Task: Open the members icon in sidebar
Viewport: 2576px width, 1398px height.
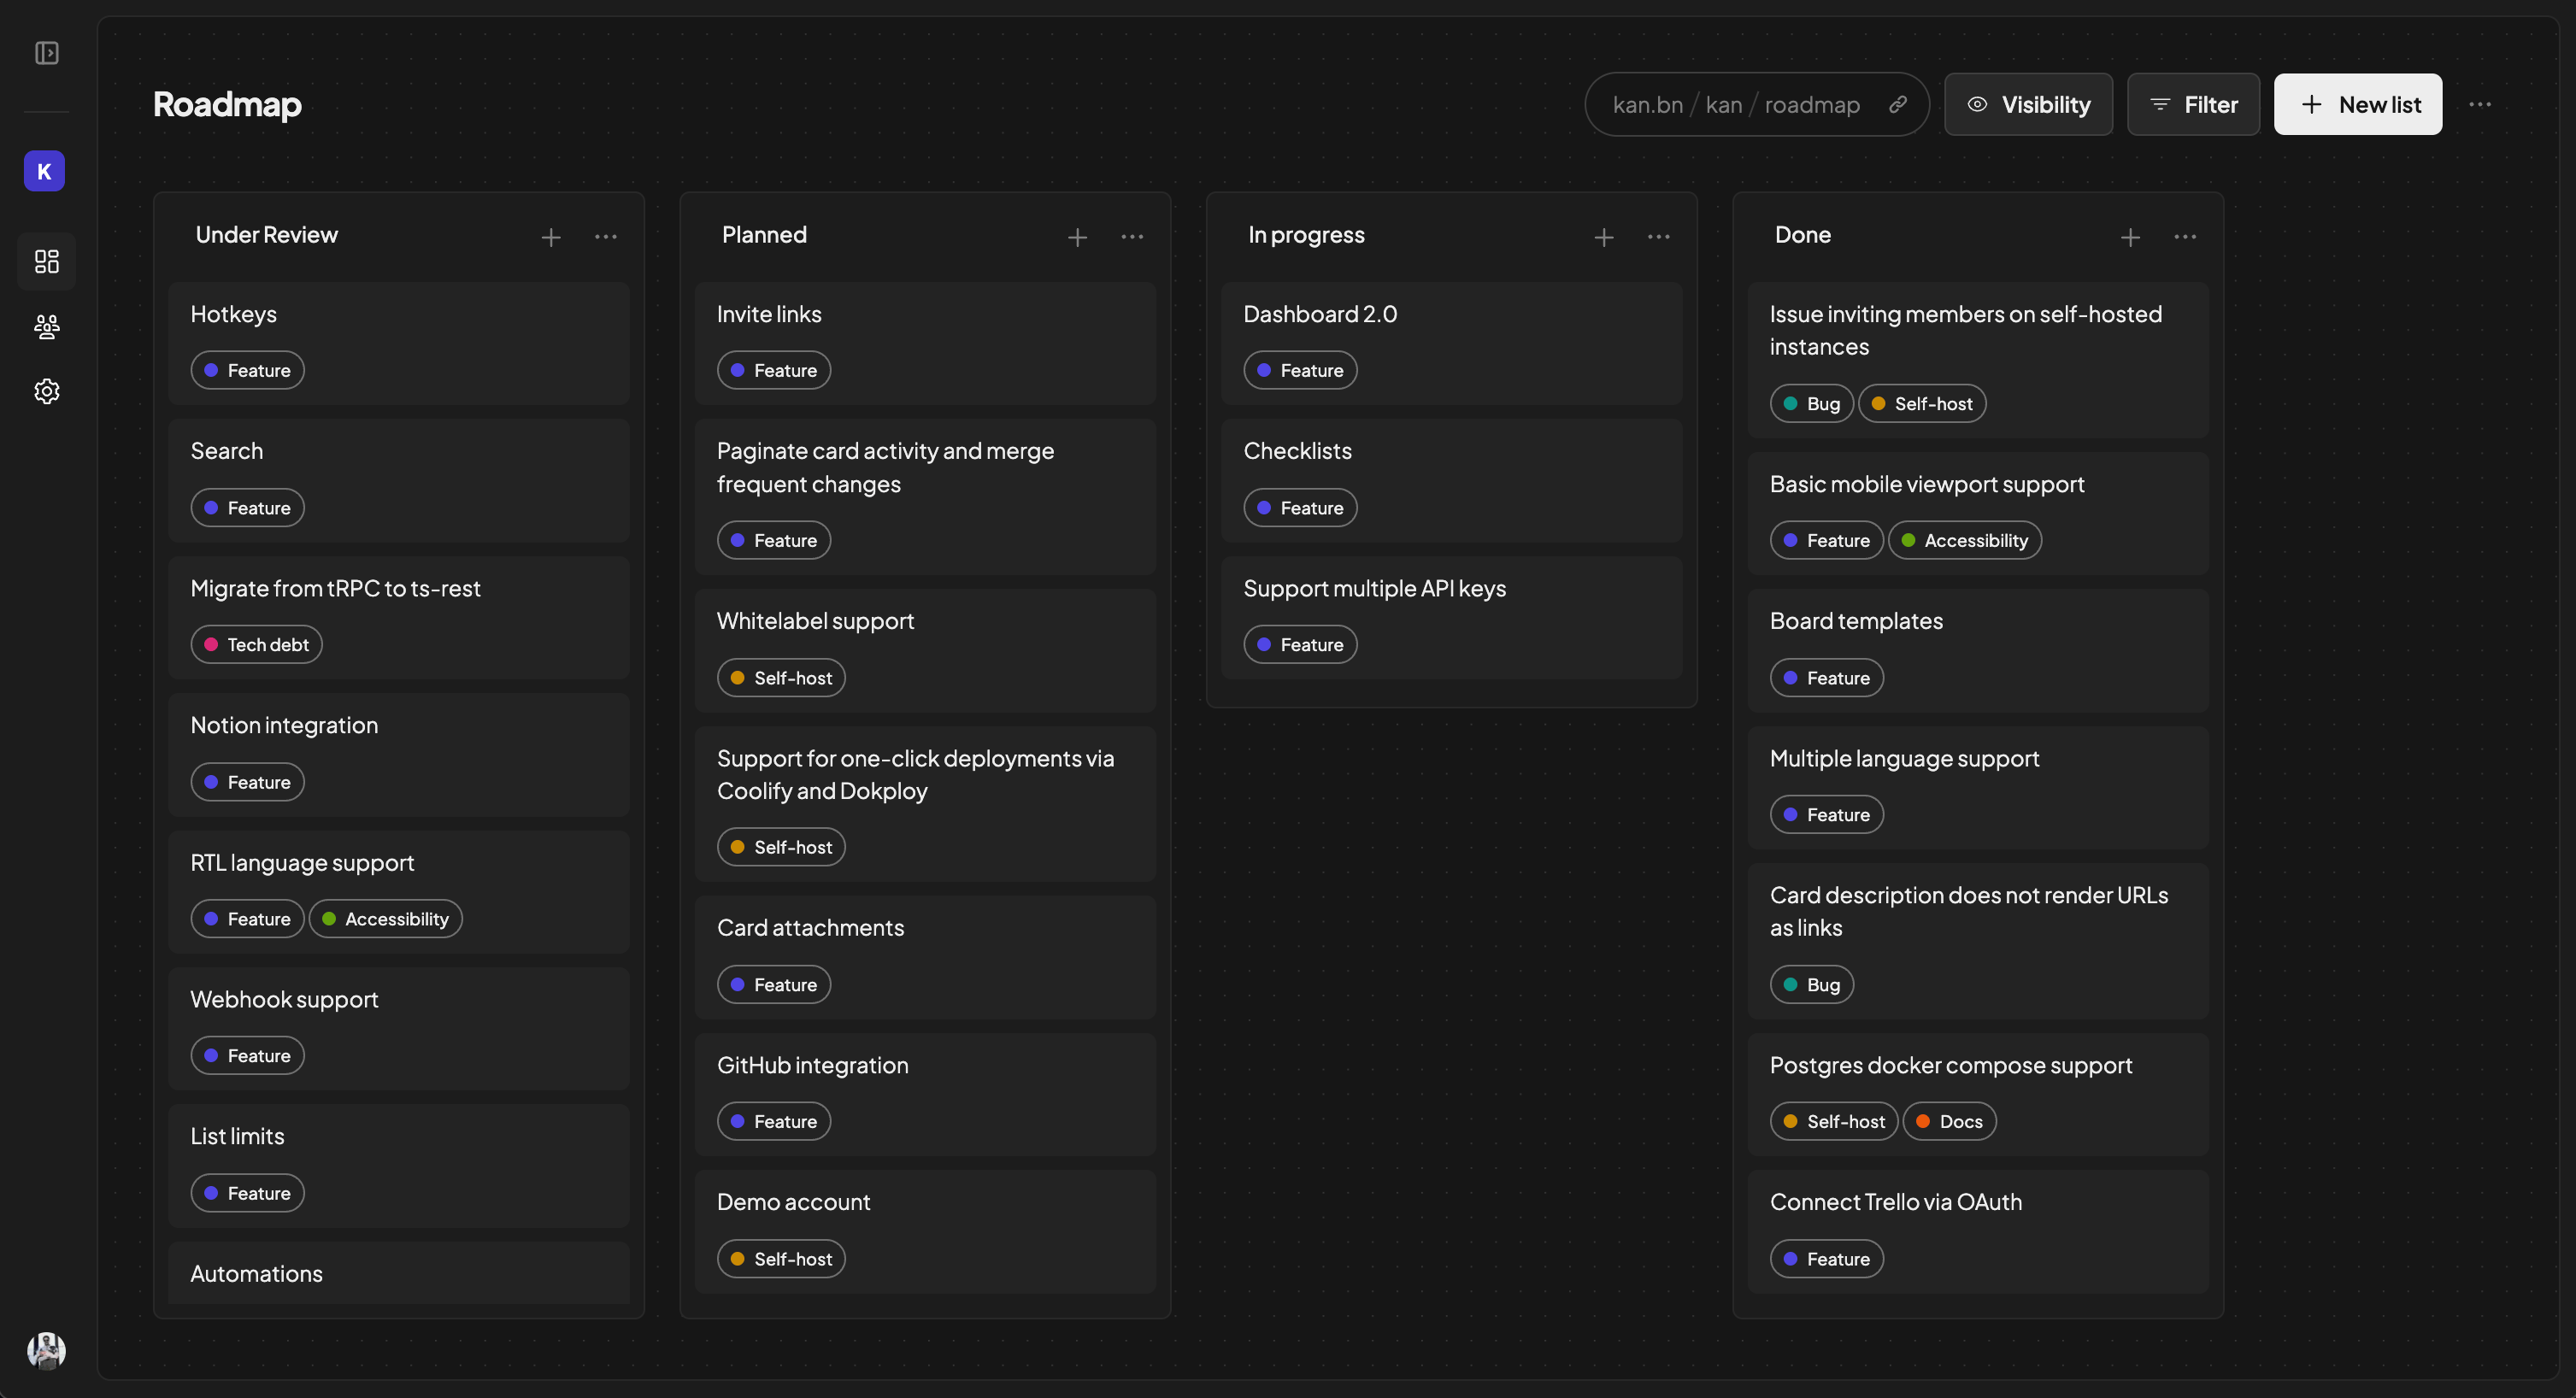Action: click(46, 327)
